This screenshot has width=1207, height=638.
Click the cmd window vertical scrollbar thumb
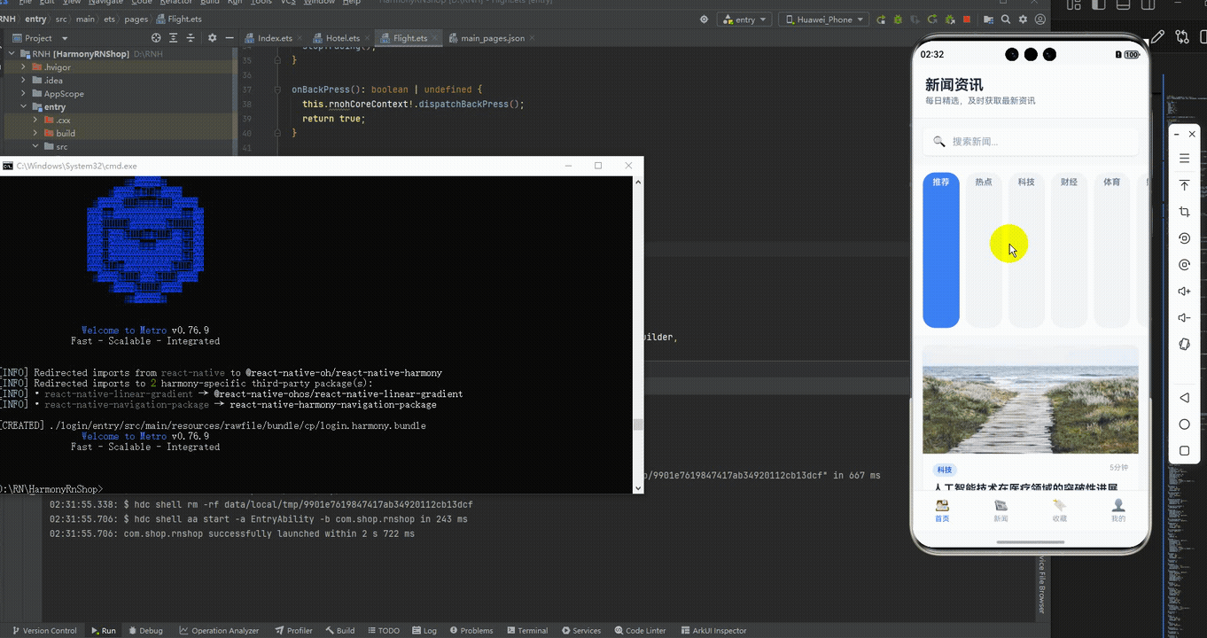point(638,425)
